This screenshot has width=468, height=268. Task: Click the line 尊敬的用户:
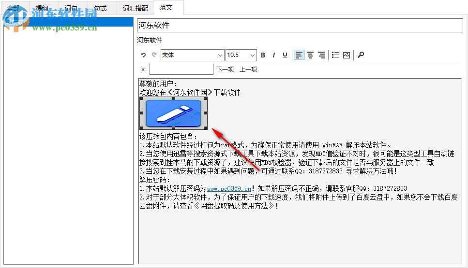click(158, 84)
